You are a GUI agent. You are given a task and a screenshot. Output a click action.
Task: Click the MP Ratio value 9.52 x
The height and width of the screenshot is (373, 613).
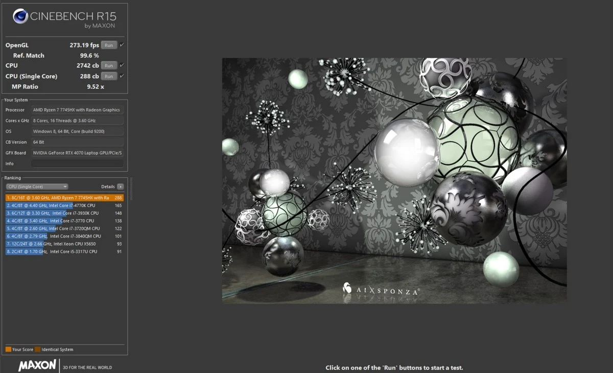(95, 87)
